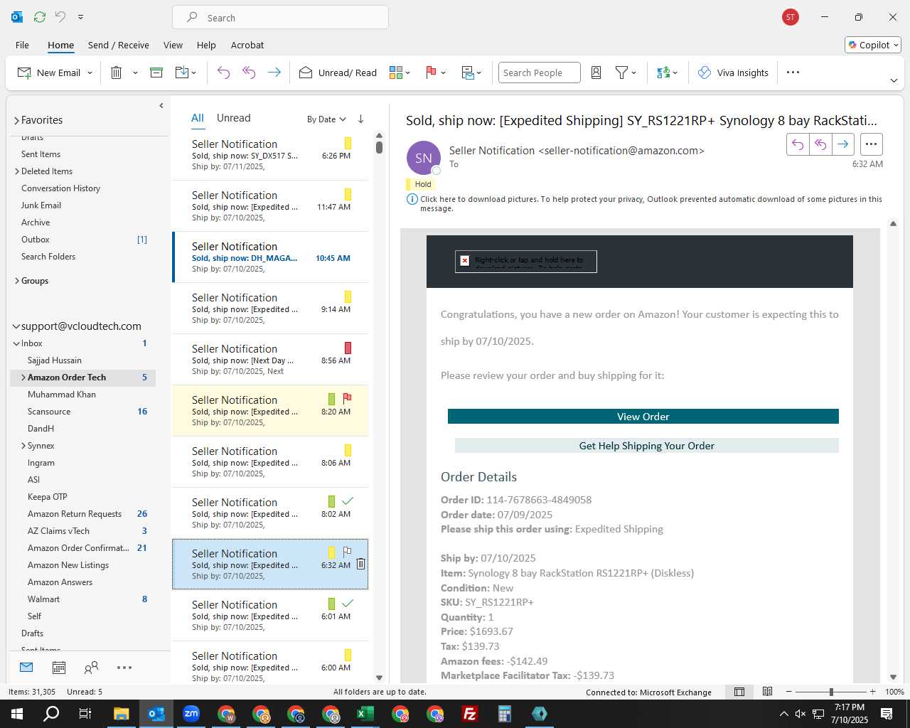This screenshot has height=728, width=910.
Task: Open the New Email dropdown arrow
Action: pyautogui.click(x=90, y=73)
